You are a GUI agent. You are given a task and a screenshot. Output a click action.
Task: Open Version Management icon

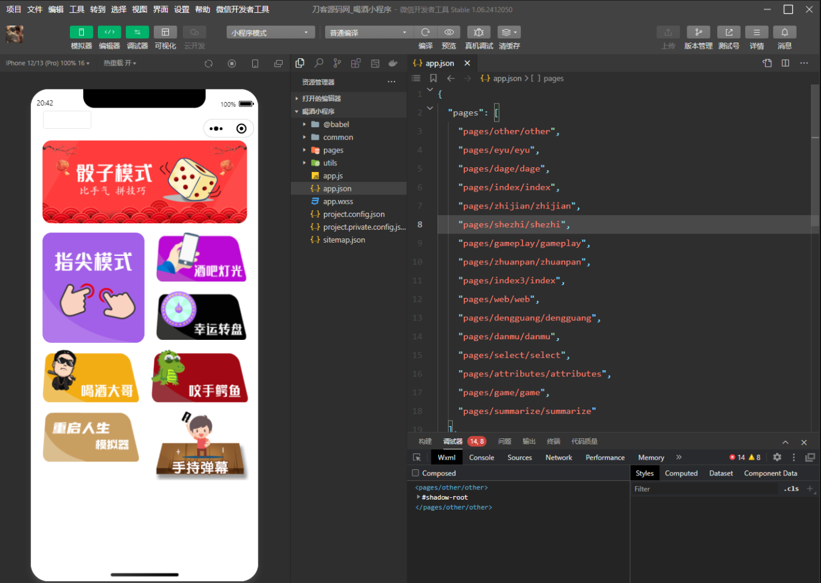[x=698, y=32]
